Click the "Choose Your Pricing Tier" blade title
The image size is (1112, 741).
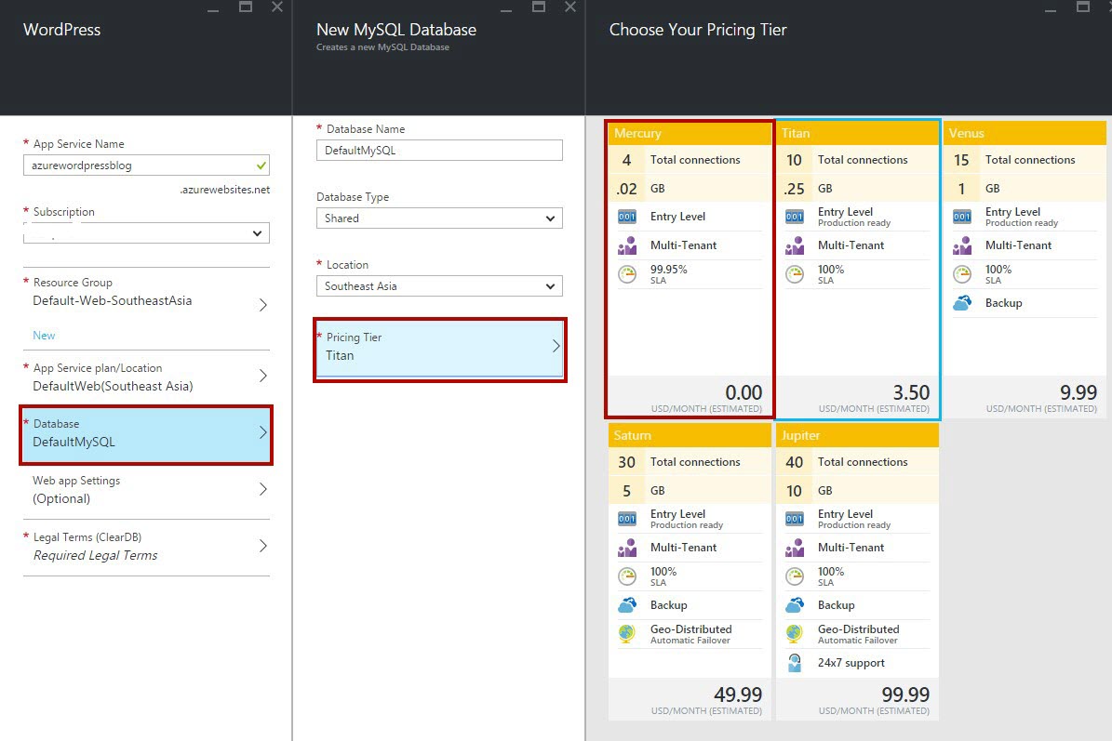click(x=698, y=30)
